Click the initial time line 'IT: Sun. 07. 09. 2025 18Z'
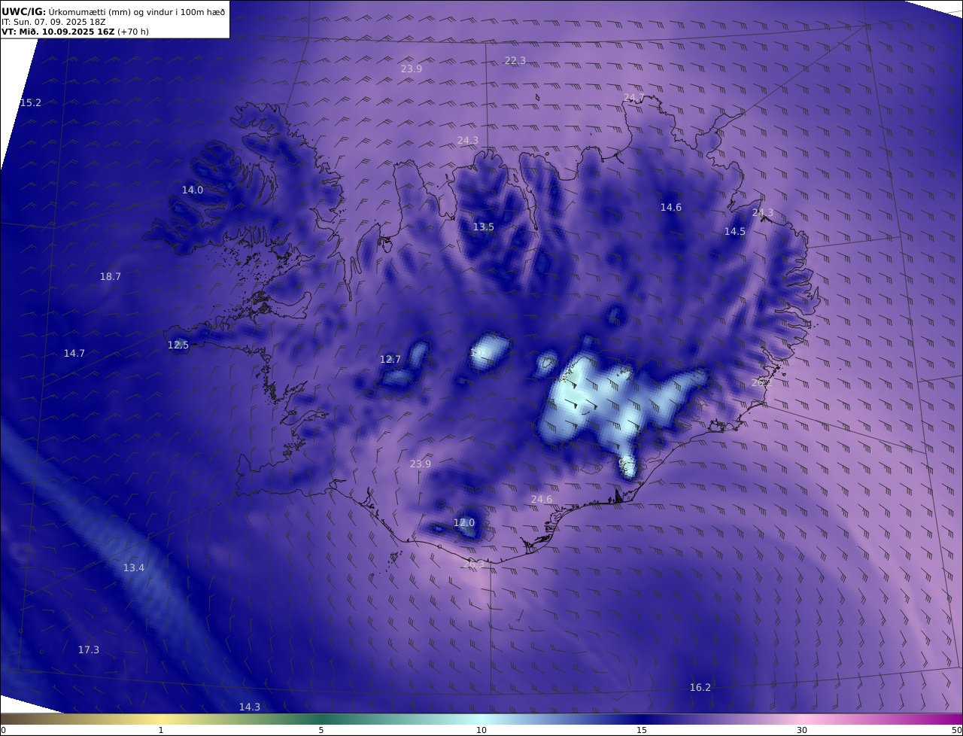 (53, 23)
